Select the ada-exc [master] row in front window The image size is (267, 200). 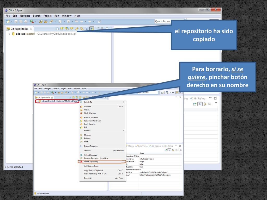pyautogui.click(x=58, y=101)
